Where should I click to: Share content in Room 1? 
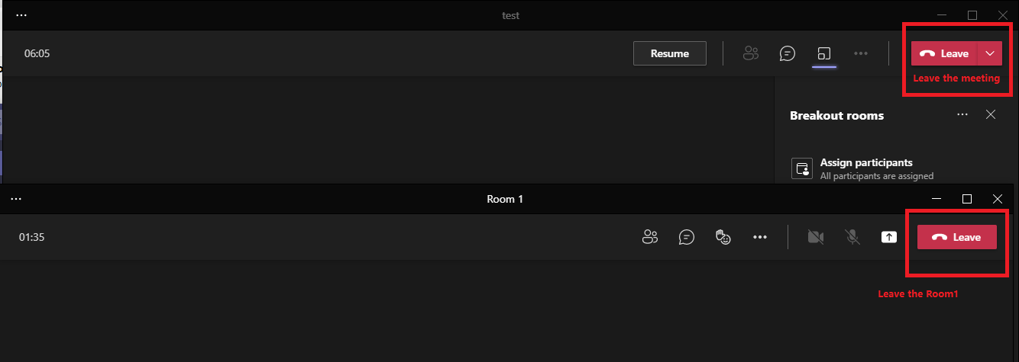pyautogui.click(x=889, y=237)
